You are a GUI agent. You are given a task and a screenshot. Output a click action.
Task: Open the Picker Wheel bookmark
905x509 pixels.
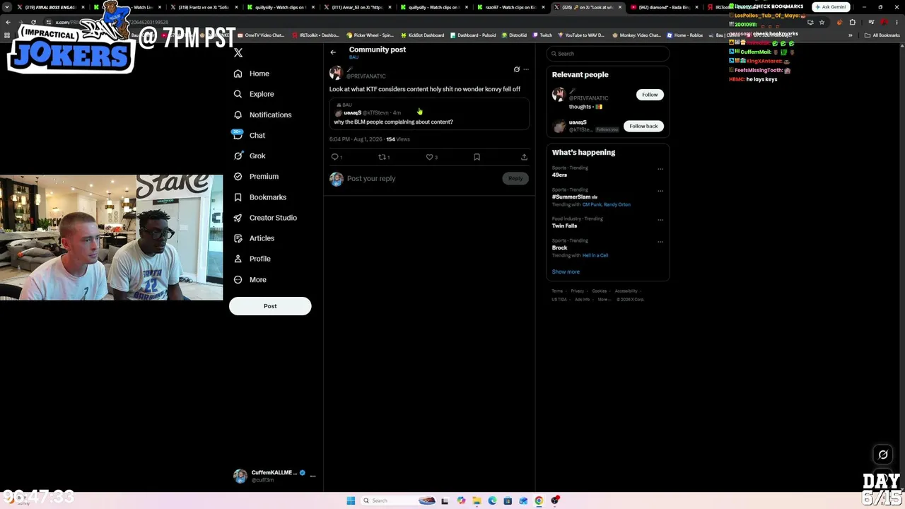coord(370,35)
